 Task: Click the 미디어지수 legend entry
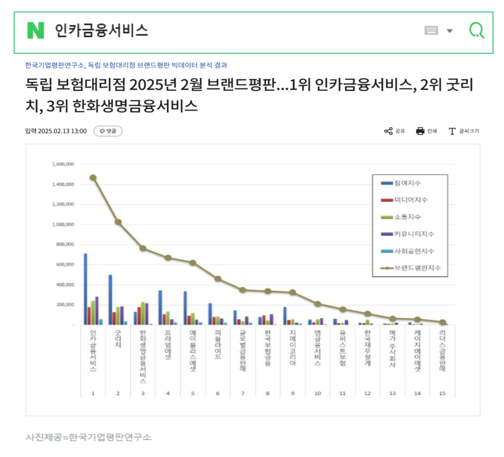coord(404,200)
